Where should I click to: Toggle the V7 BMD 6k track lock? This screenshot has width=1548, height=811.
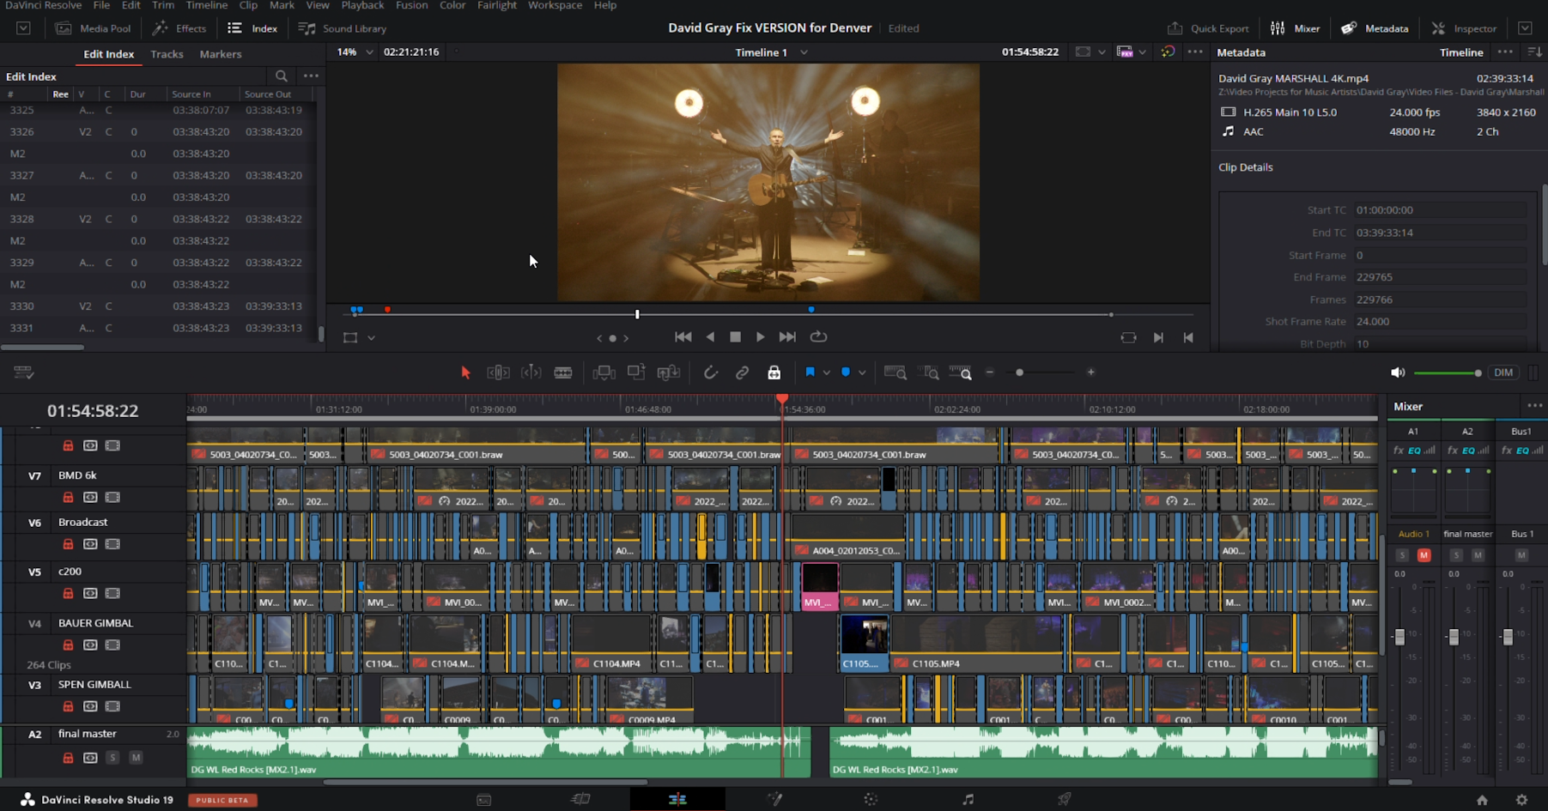pyautogui.click(x=68, y=497)
